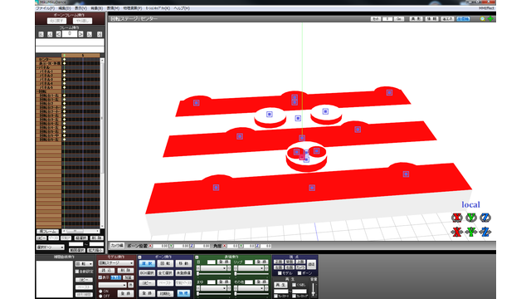Click the current frame number field
The width and height of the screenshot is (531, 299).
[70, 34]
